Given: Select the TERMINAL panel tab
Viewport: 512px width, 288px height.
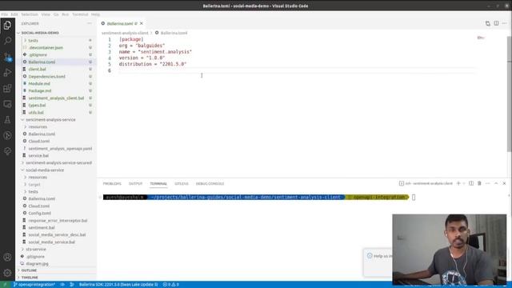Looking at the screenshot, I should 158,183.
